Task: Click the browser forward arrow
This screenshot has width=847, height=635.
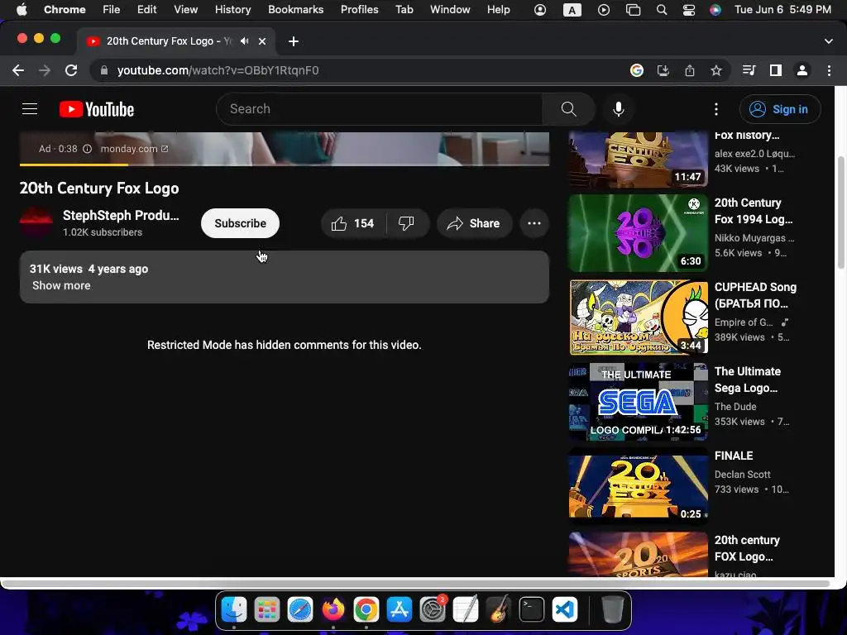Action: (x=45, y=70)
